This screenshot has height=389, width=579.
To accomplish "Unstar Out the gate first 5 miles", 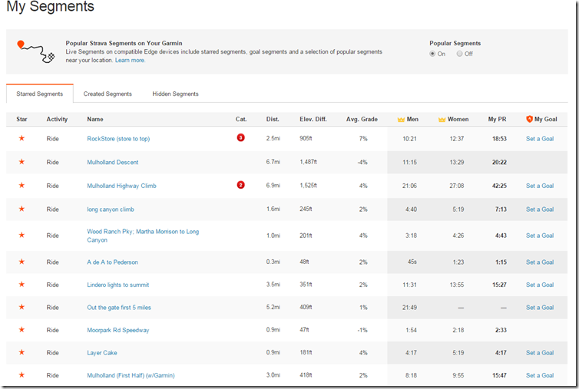I will (22, 307).
